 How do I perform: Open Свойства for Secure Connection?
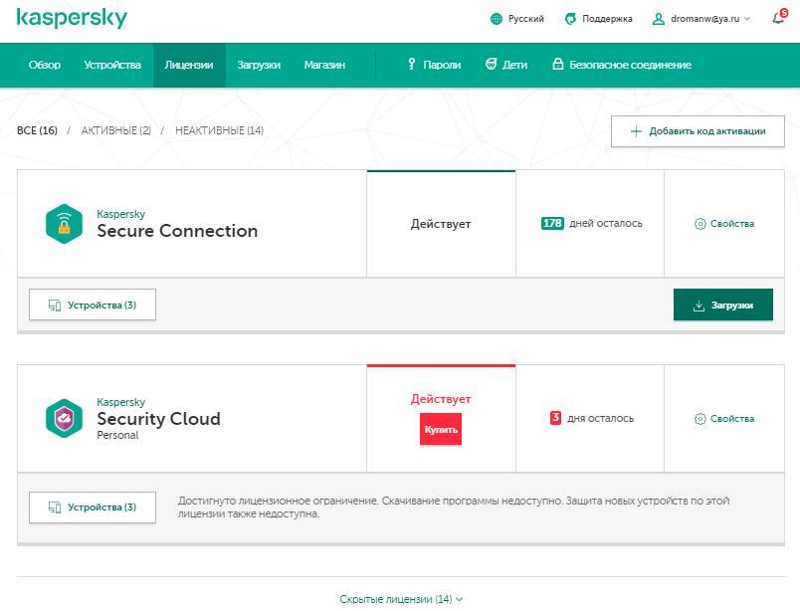tap(732, 224)
